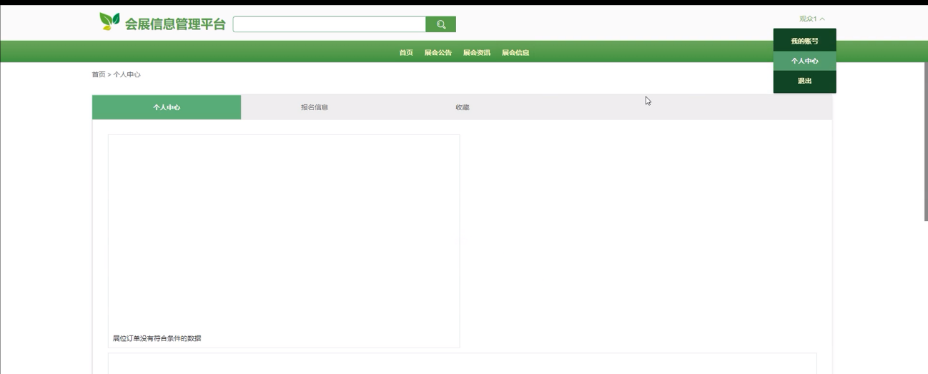Open the 展会信息 navigation item
This screenshot has width=928, height=374.
tap(515, 52)
